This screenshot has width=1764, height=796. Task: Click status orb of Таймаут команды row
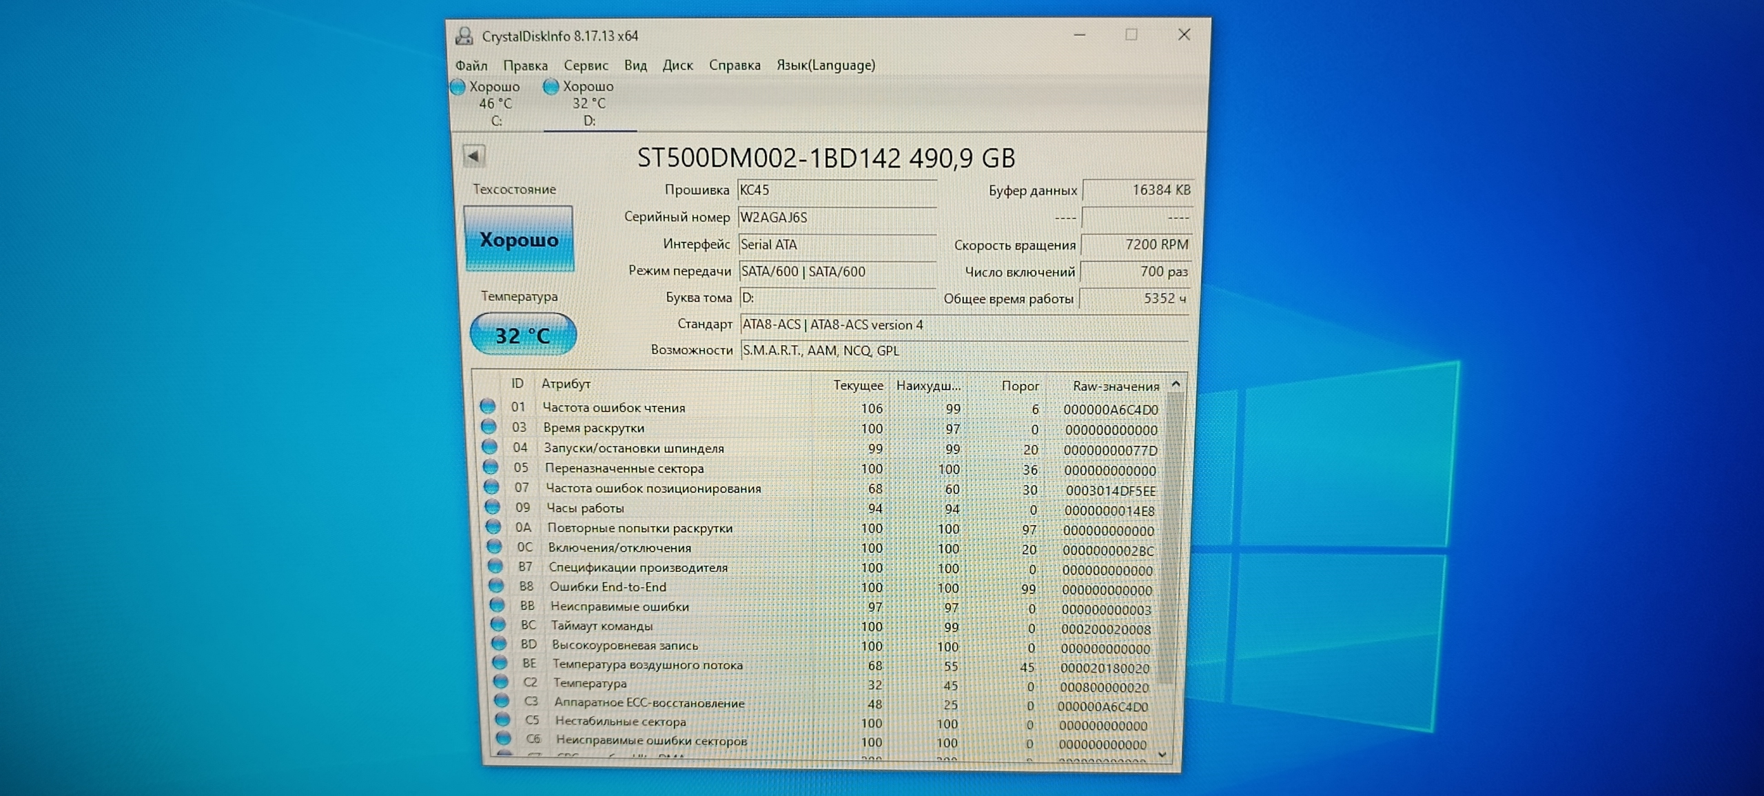[x=498, y=624]
